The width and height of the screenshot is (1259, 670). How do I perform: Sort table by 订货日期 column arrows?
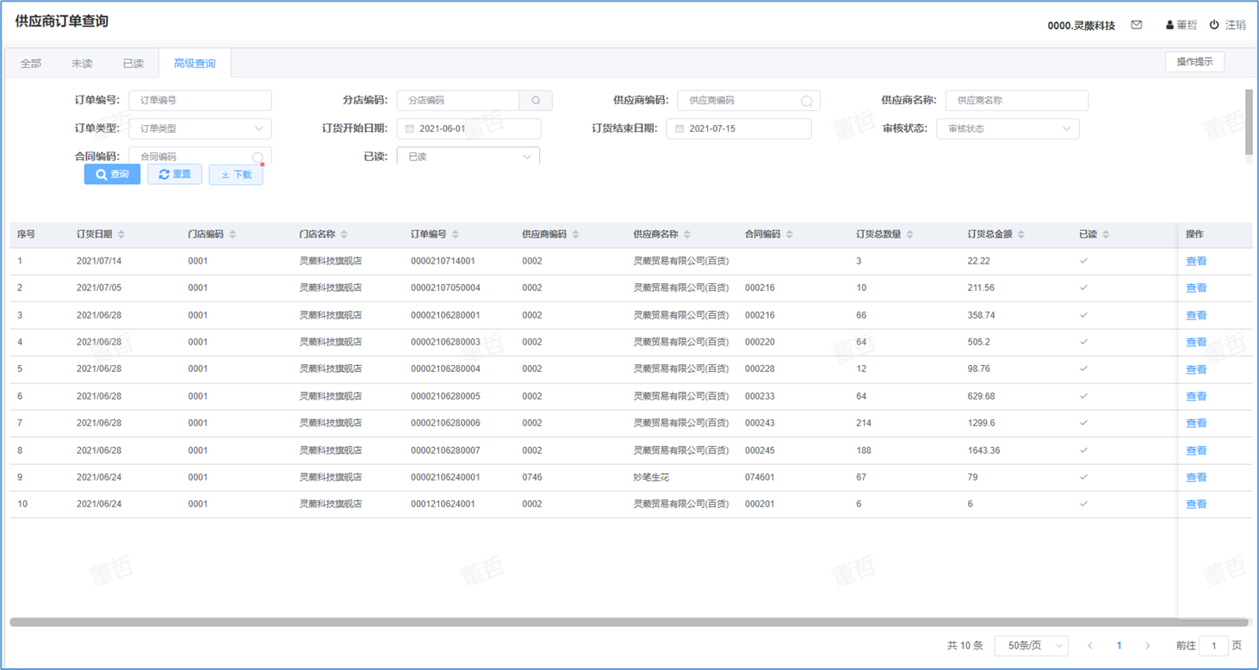pyautogui.click(x=121, y=234)
